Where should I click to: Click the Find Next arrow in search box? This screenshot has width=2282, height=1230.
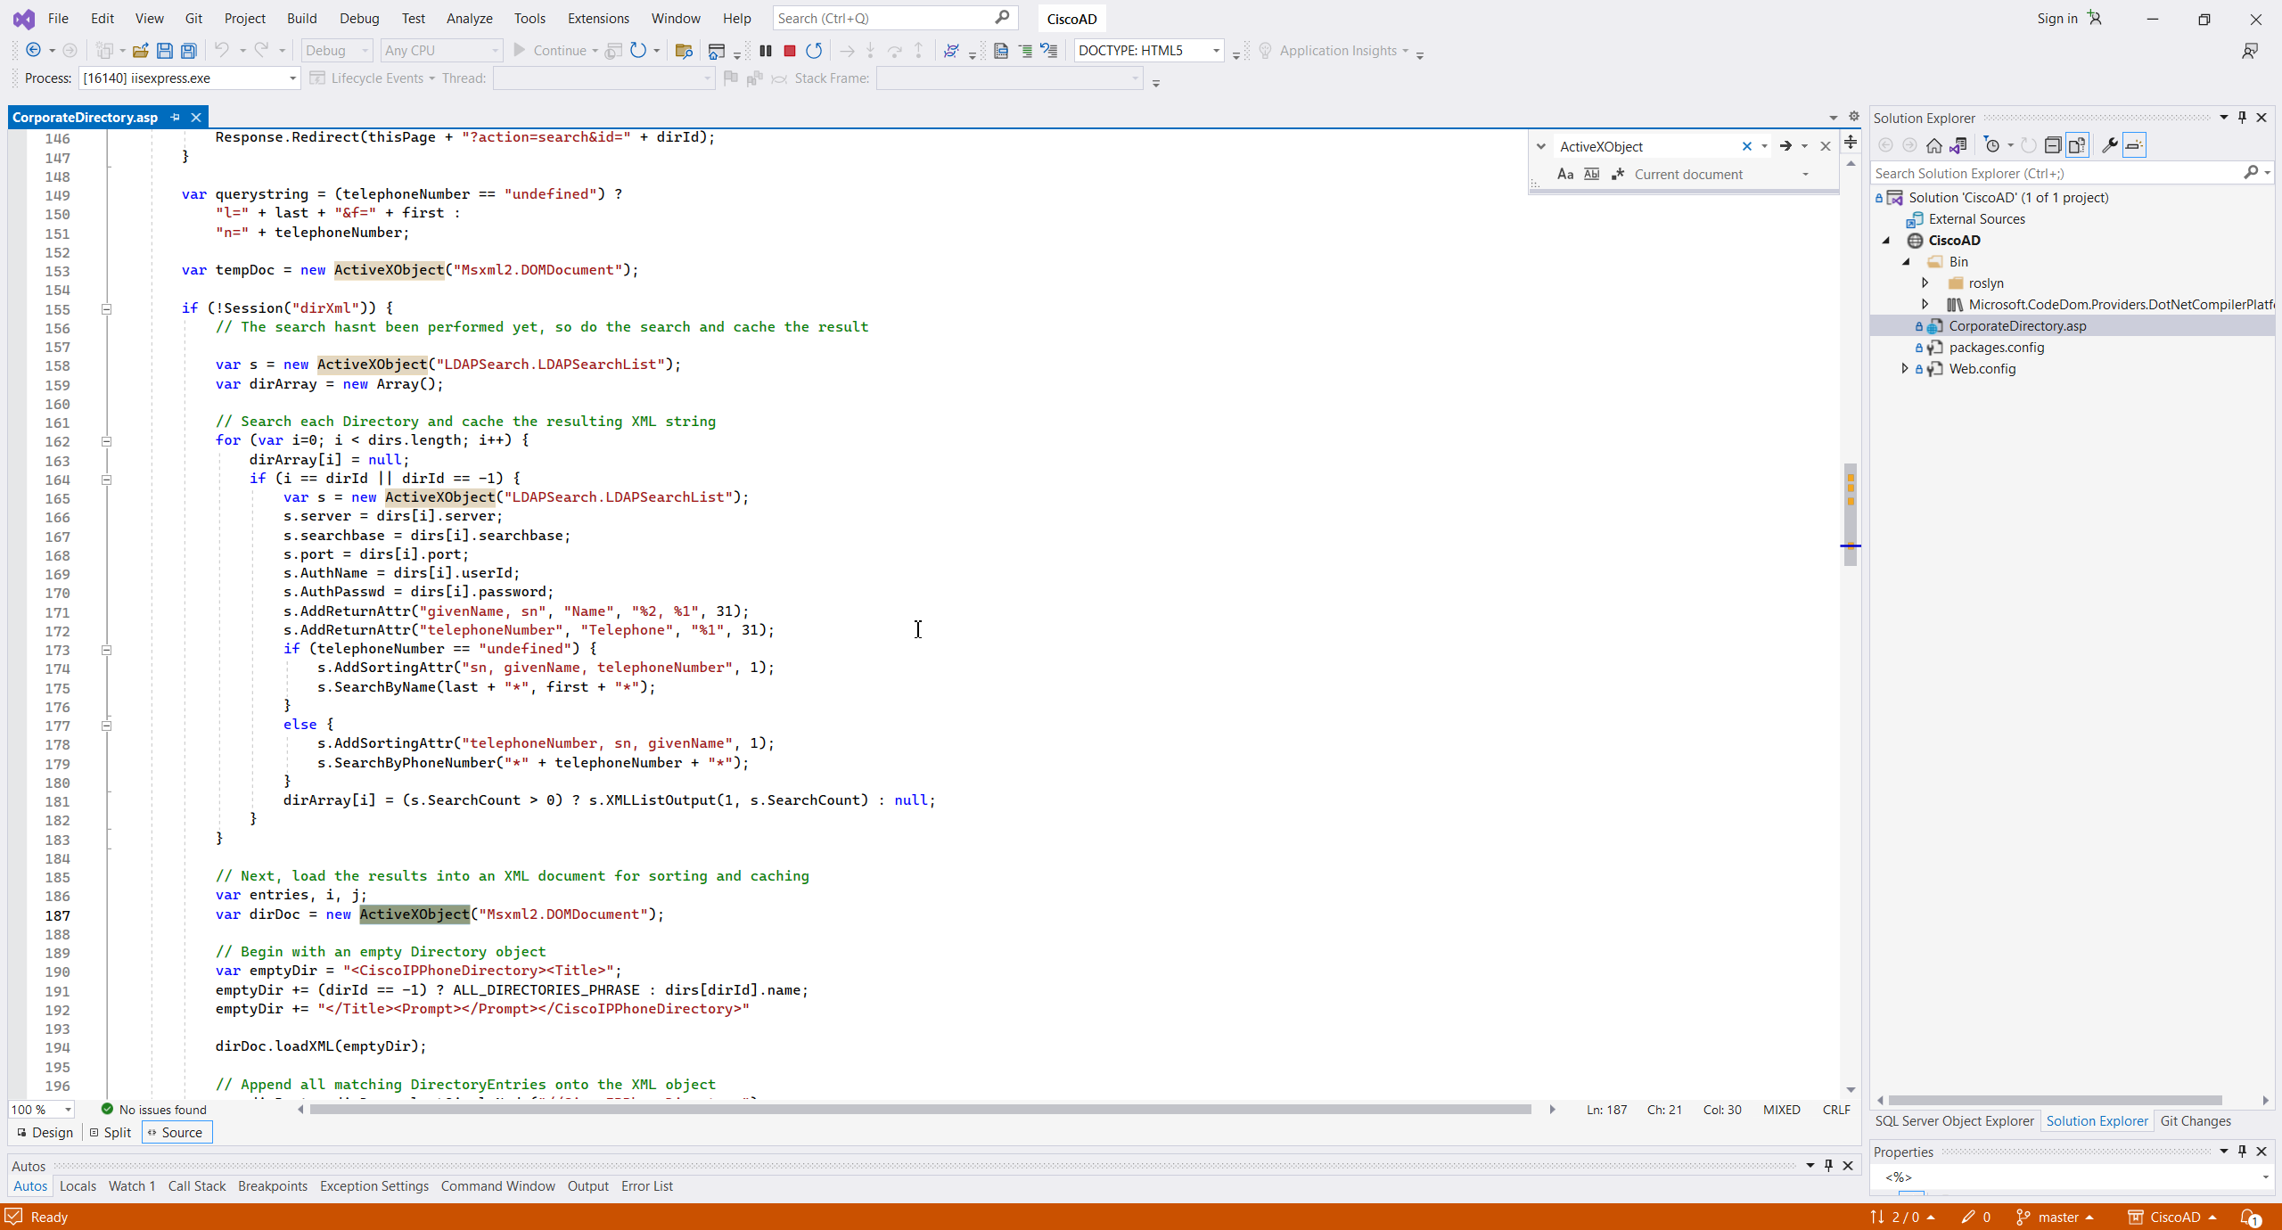click(1785, 146)
